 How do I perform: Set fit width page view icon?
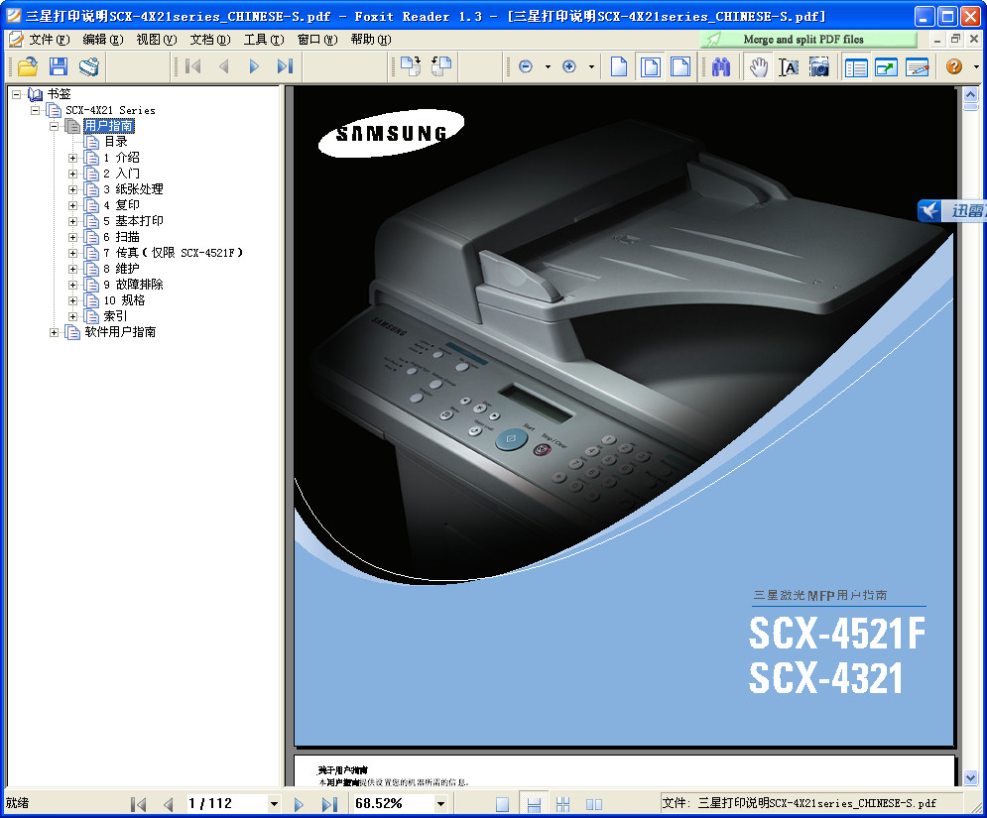coord(680,66)
